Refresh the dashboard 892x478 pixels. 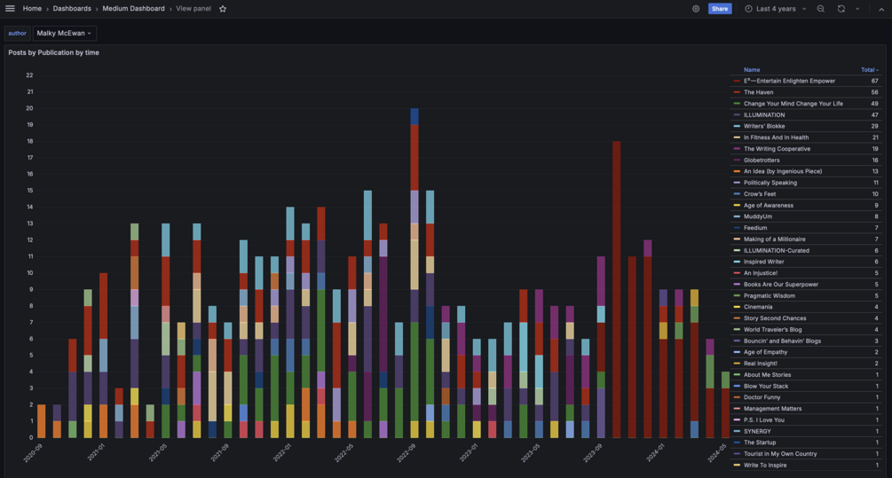(x=841, y=9)
